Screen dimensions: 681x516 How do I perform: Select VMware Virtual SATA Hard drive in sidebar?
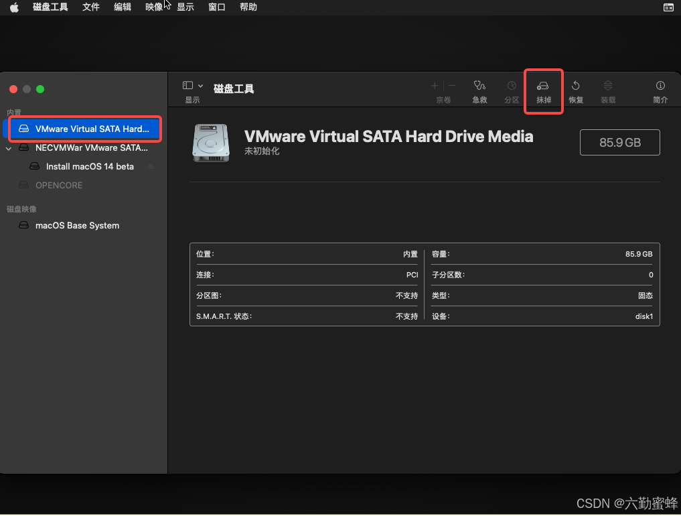pyautogui.click(x=85, y=129)
